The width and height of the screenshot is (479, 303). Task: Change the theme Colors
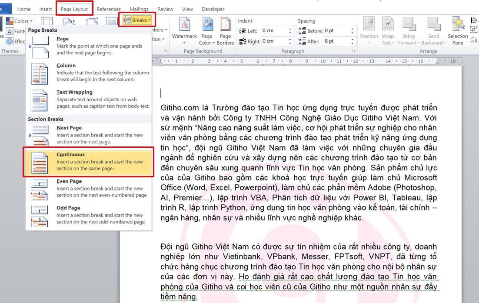21,21
